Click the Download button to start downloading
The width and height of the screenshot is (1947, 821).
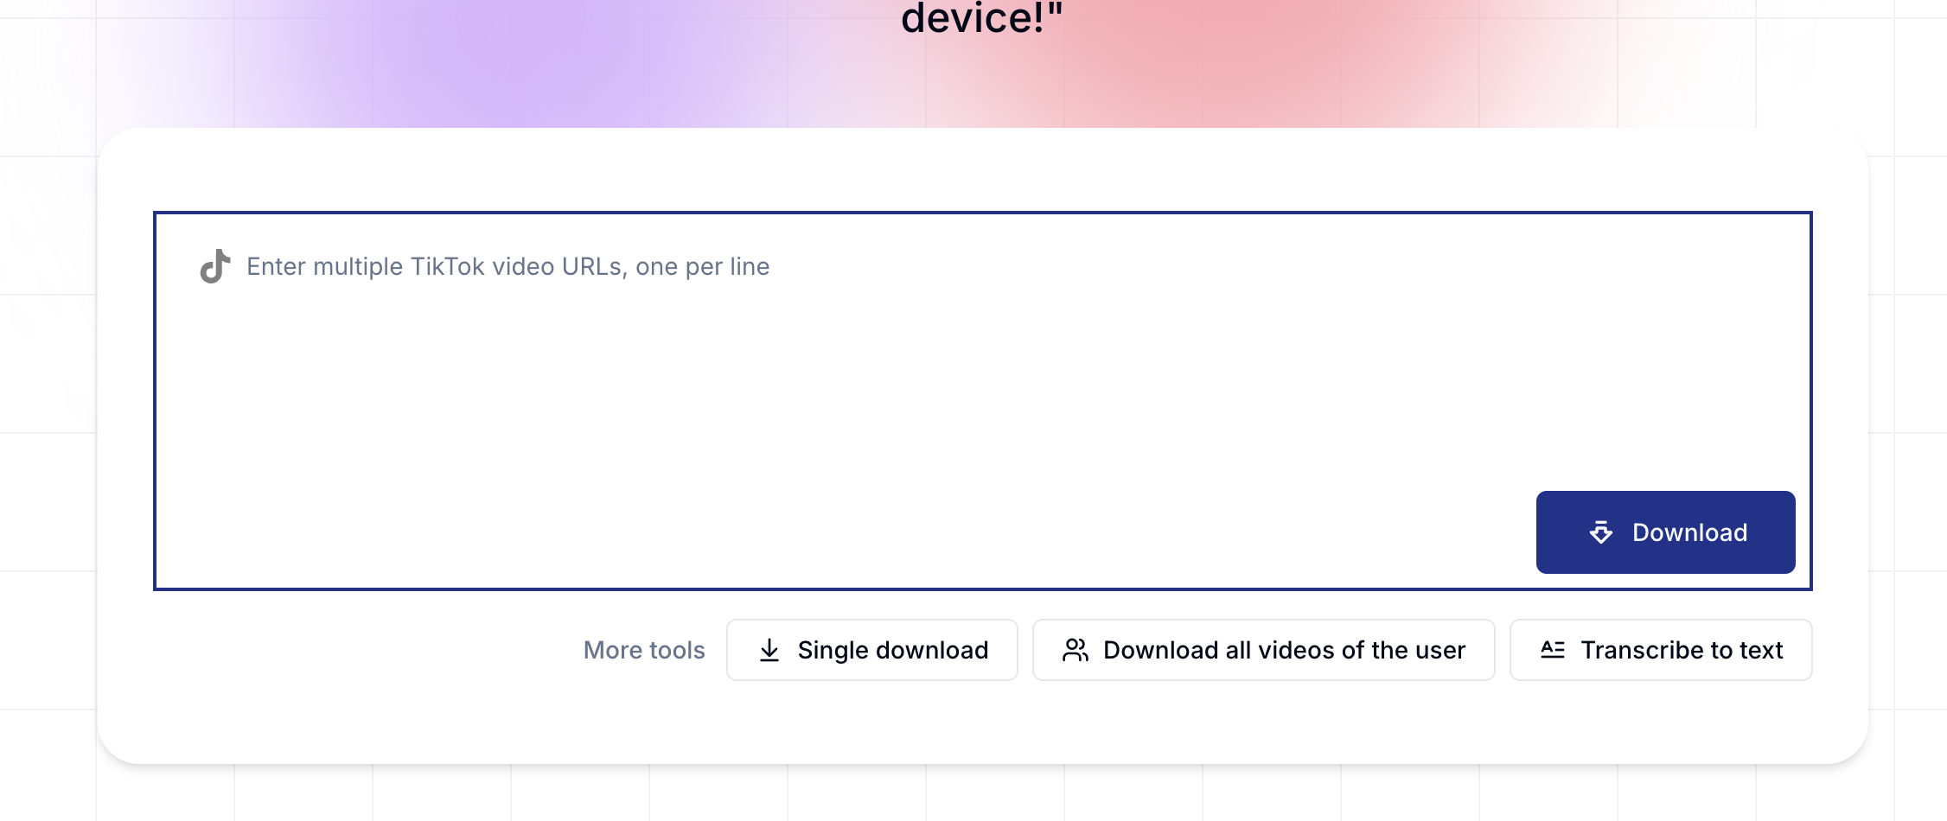click(1665, 532)
